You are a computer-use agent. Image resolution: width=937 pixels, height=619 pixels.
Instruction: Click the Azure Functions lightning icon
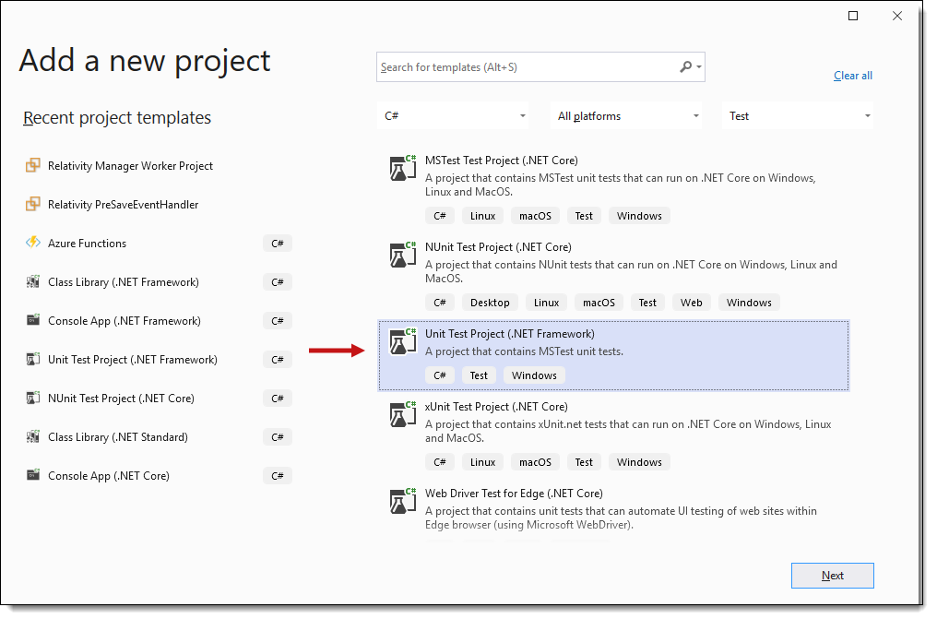click(x=33, y=243)
